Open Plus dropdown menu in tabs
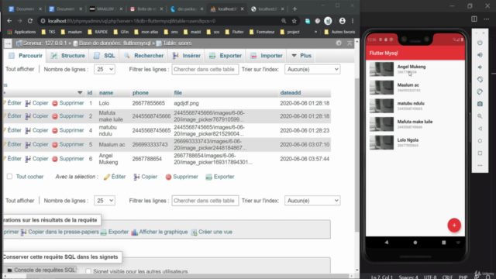The image size is (496, 279). click(301, 56)
